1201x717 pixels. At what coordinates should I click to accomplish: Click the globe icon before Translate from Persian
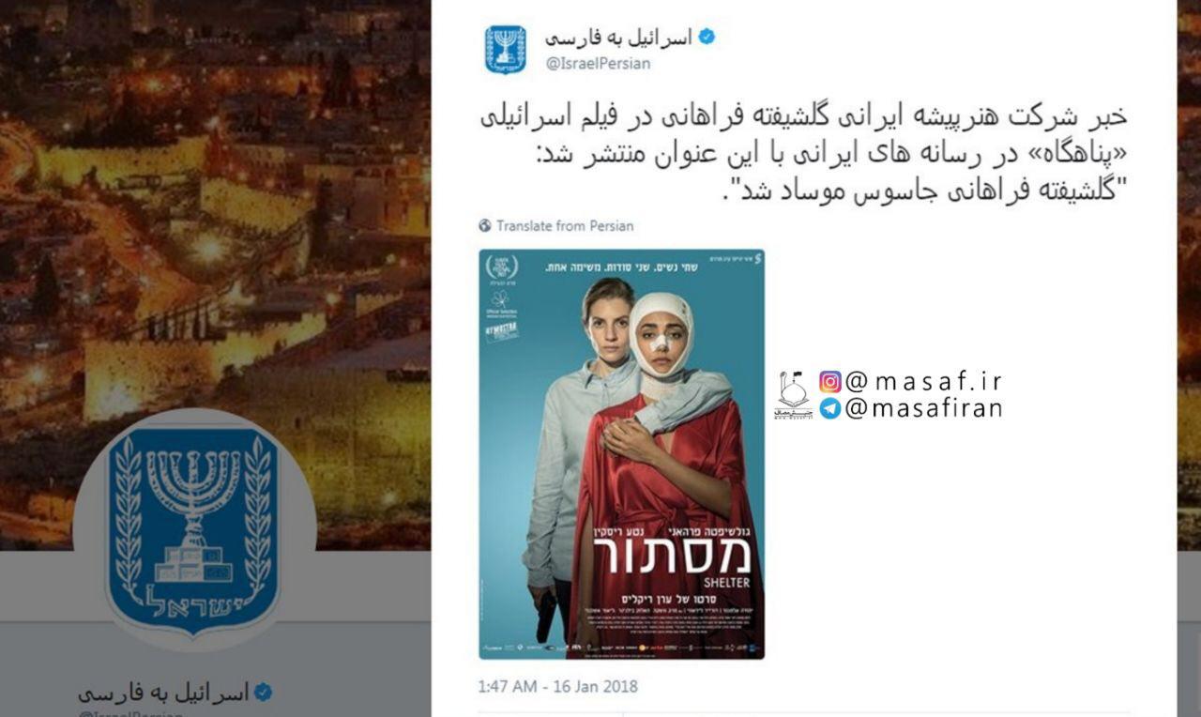coord(485,225)
